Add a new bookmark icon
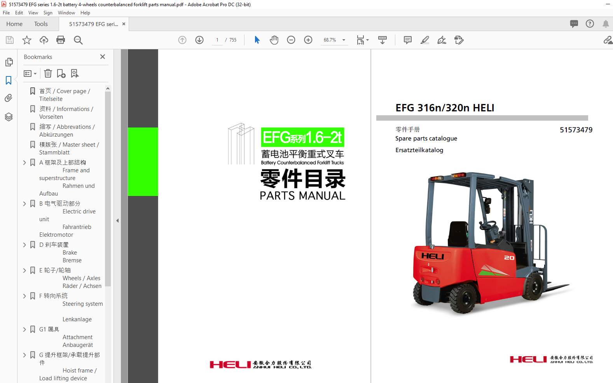Viewport: 613px width, 383px height. (x=61, y=73)
